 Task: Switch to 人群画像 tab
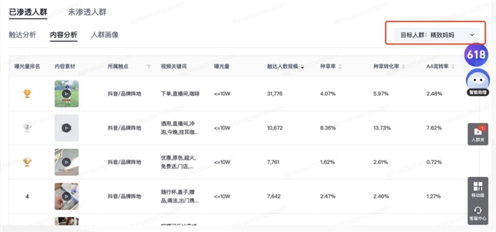coord(105,35)
